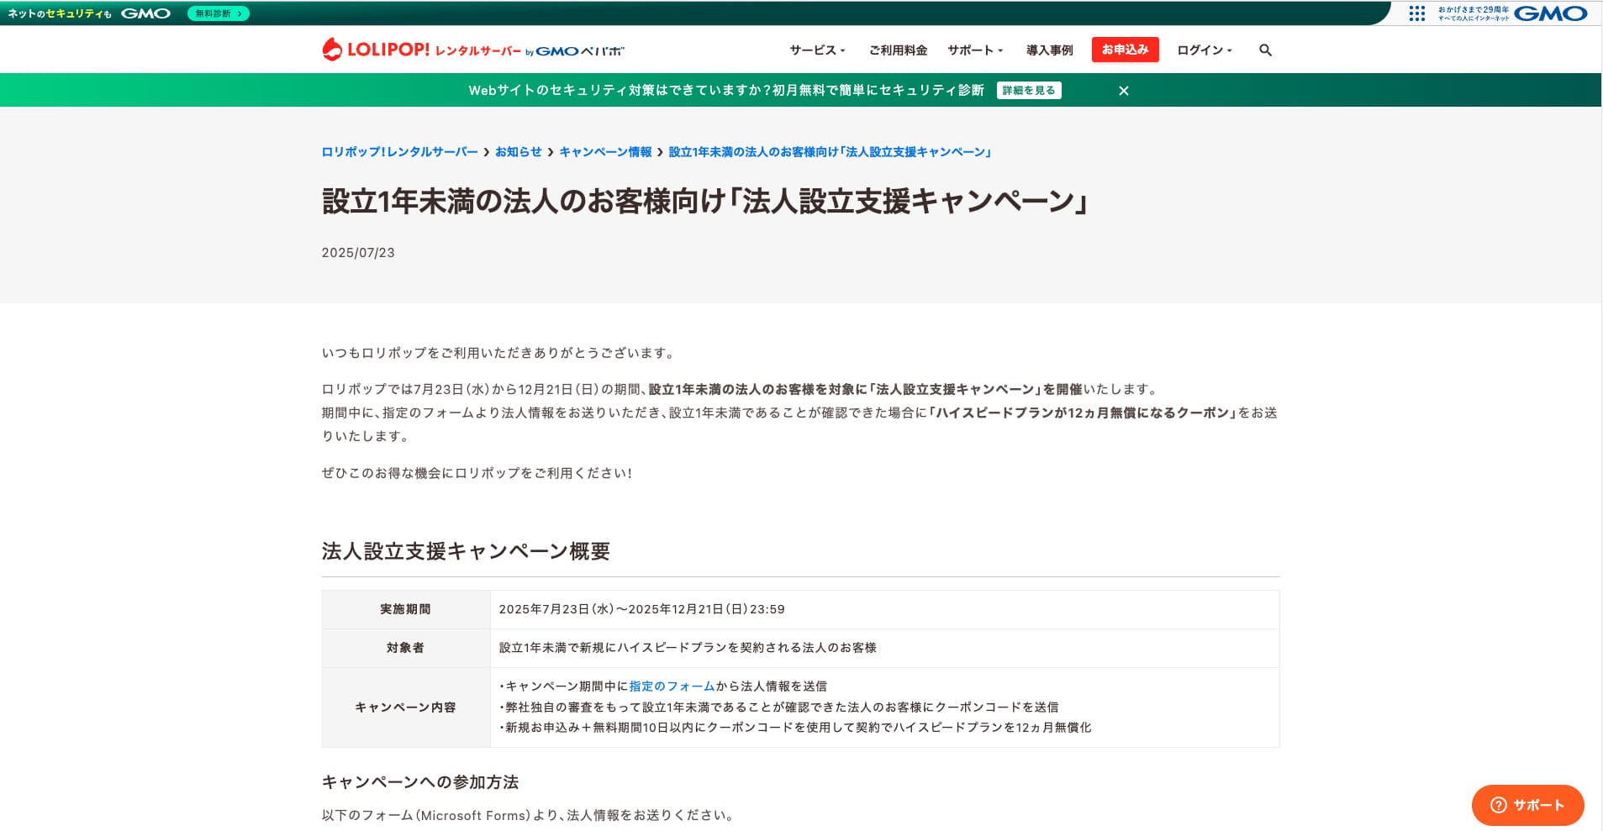This screenshot has height=831, width=1603.
Task: Open the サービス dropdown menu
Action: pos(815,50)
